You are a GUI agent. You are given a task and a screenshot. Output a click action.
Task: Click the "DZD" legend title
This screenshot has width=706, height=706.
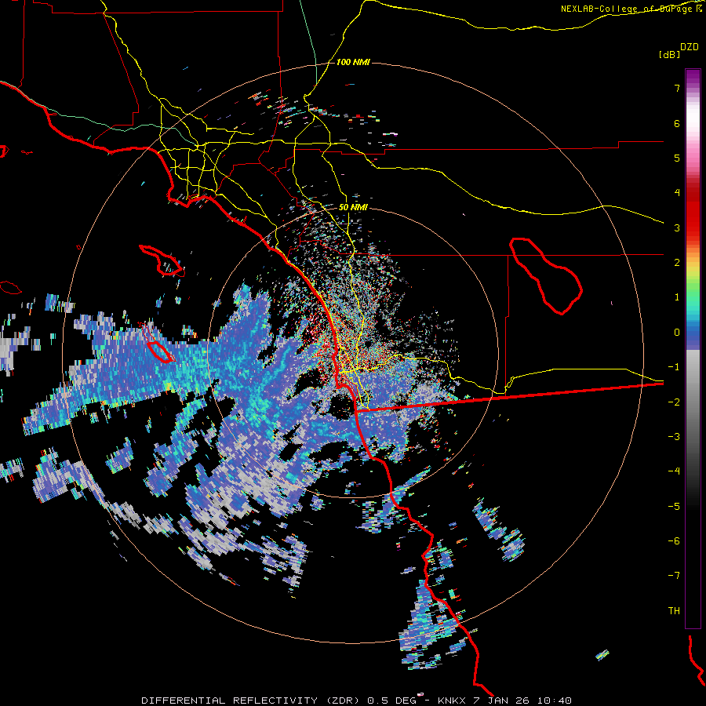click(690, 47)
